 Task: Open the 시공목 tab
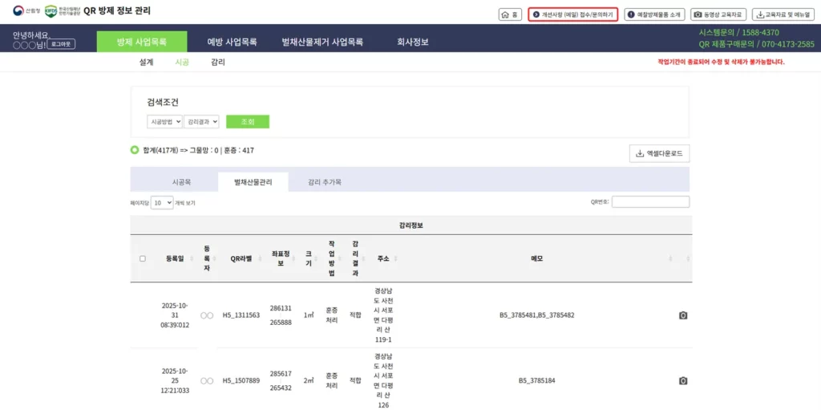point(182,182)
